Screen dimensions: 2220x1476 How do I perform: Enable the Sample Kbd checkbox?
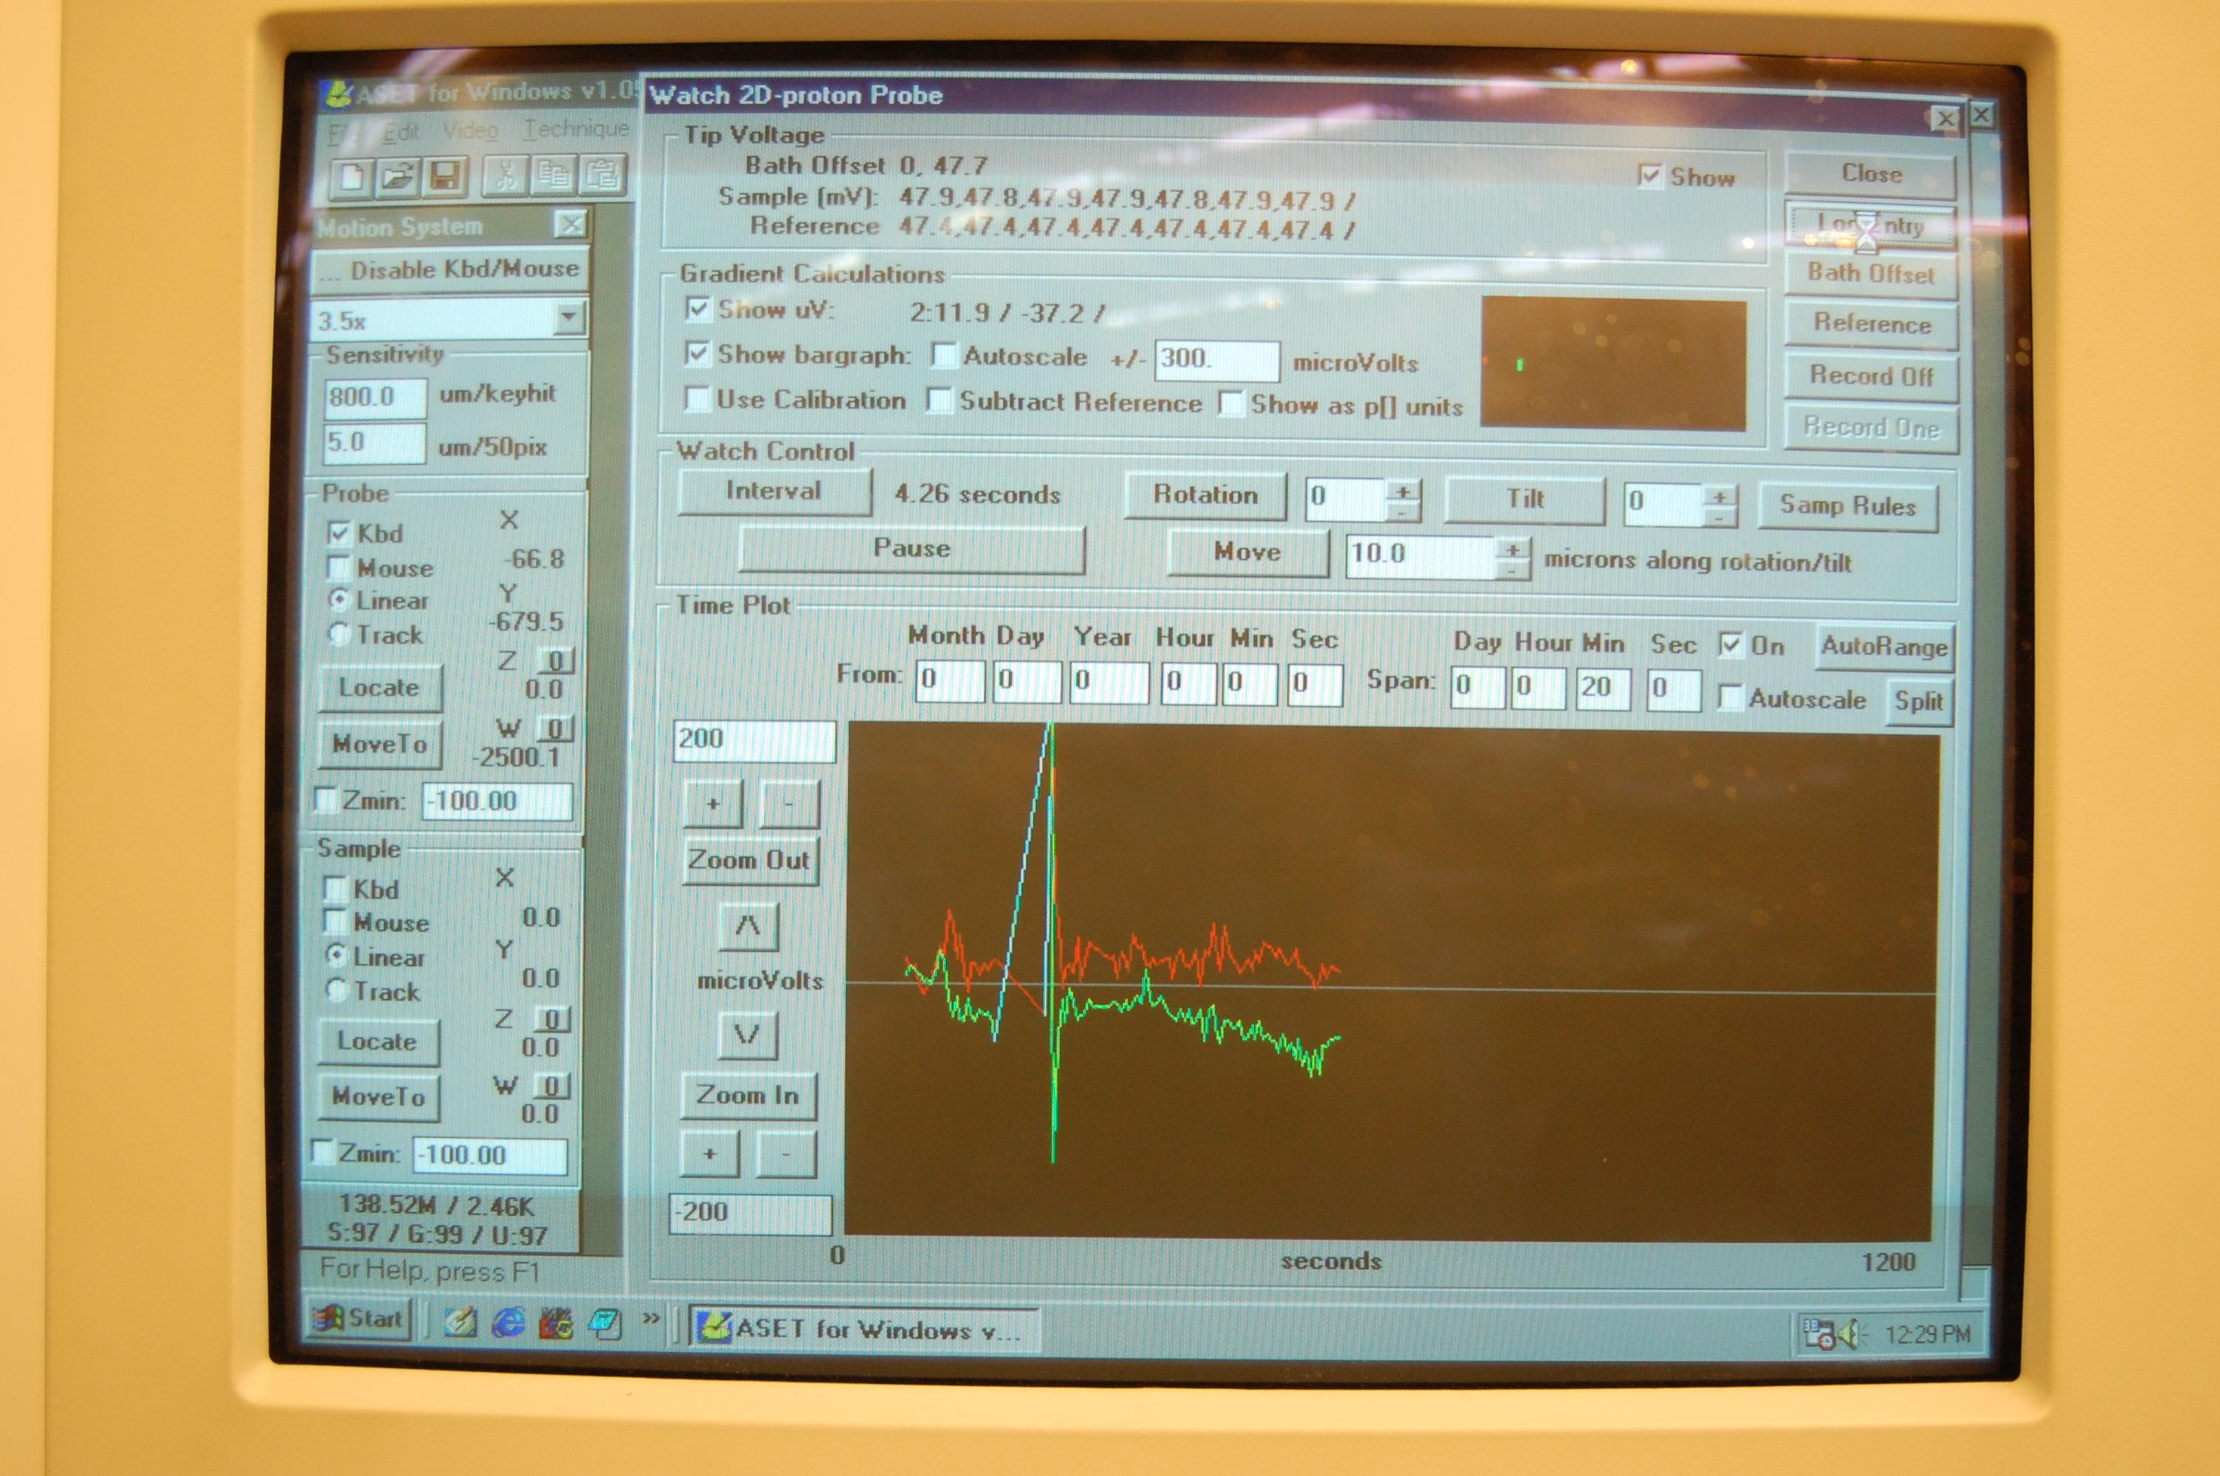(x=335, y=889)
